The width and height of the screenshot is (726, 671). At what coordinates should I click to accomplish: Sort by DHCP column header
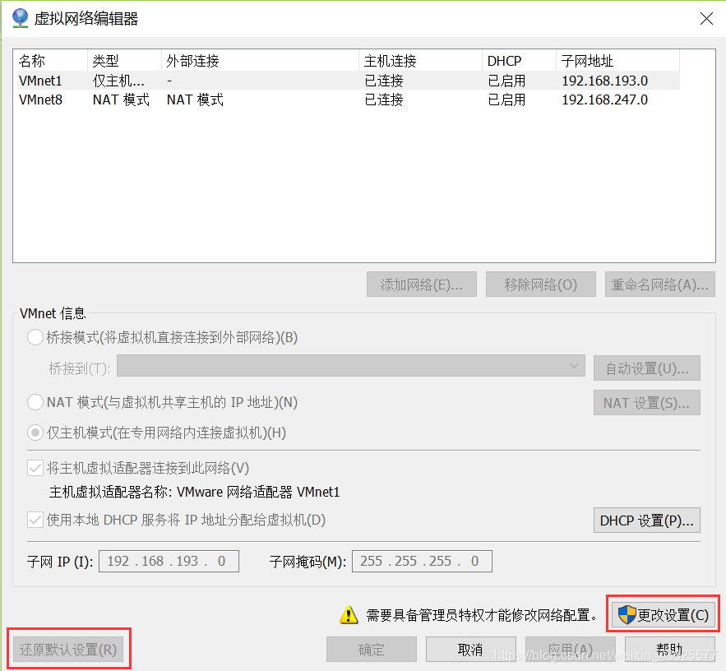tap(519, 61)
